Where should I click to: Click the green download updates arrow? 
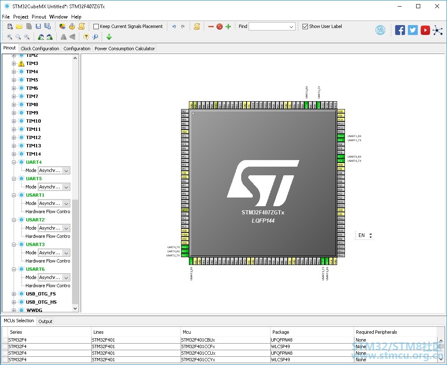click(109, 37)
